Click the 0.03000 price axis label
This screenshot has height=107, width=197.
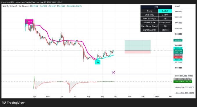click(178, 45)
